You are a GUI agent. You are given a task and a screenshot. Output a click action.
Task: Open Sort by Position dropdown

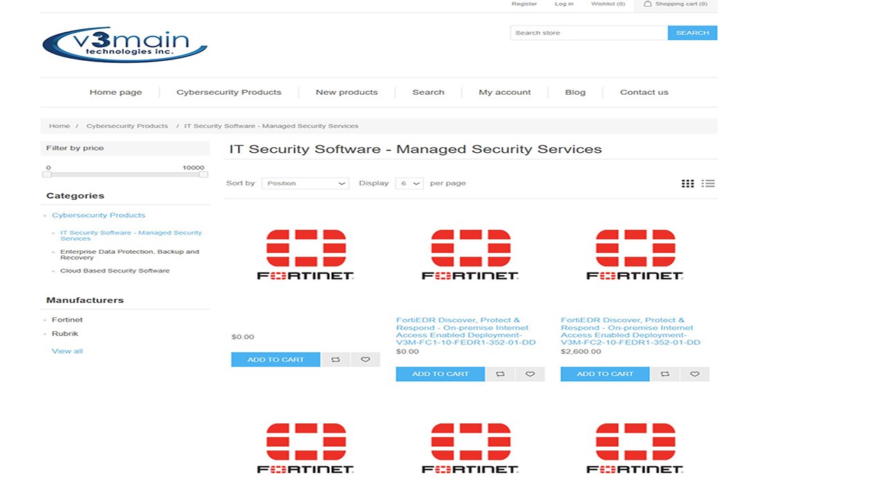(306, 183)
